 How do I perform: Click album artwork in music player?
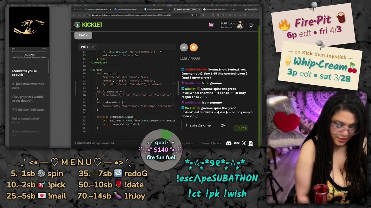(x=29, y=27)
